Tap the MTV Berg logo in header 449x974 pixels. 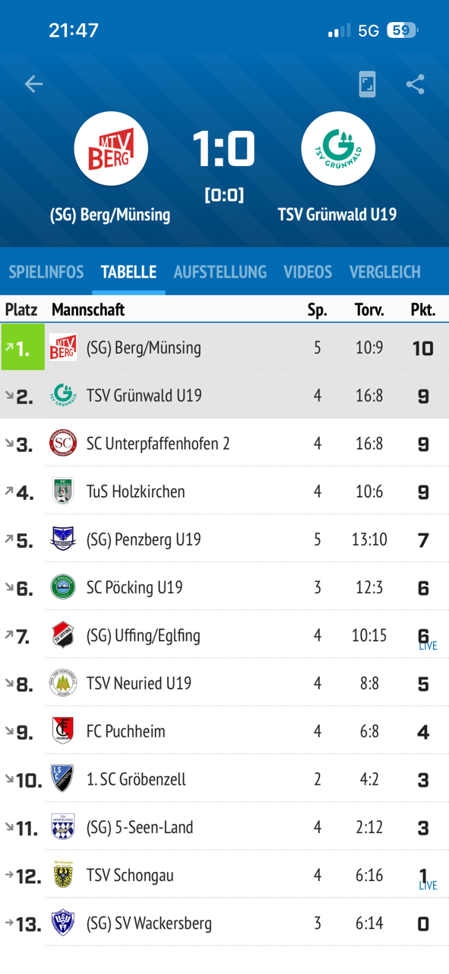pyautogui.click(x=111, y=148)
